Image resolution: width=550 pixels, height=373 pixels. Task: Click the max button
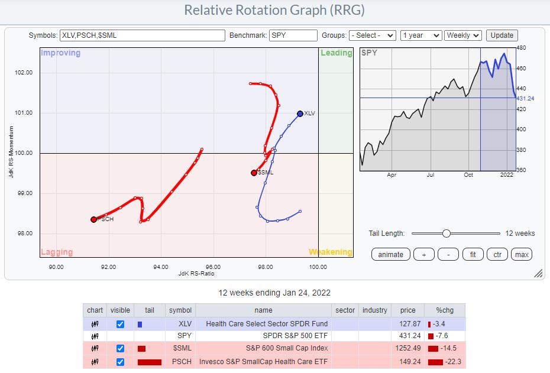coord(522,255)
